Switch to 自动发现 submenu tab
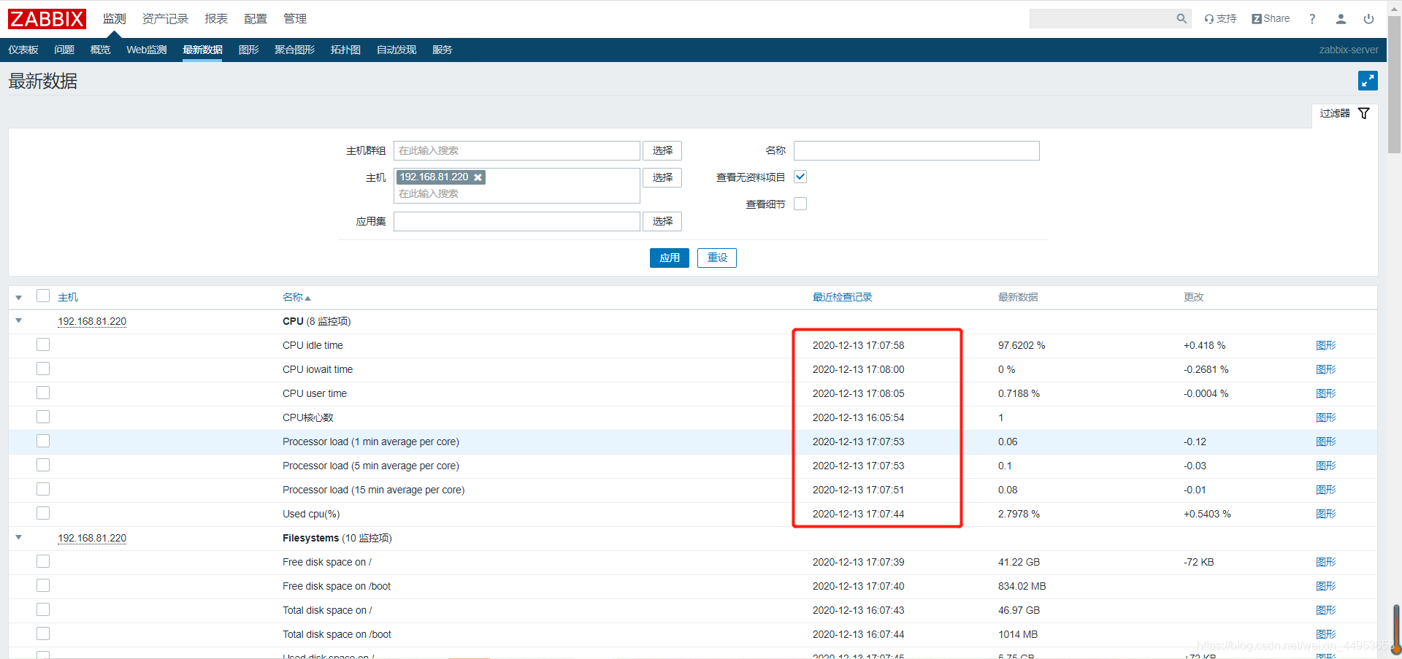 coord(397,50)
